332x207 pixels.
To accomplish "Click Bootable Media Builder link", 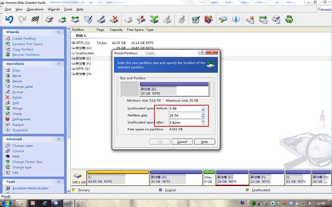I will click(30, 188).
